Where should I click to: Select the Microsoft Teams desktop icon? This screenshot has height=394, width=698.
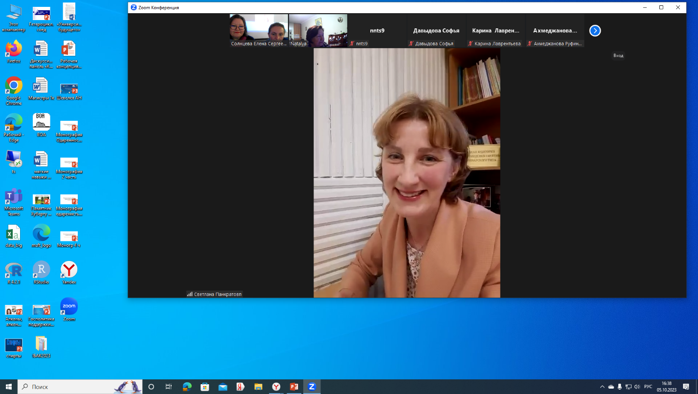coord(14,202)
